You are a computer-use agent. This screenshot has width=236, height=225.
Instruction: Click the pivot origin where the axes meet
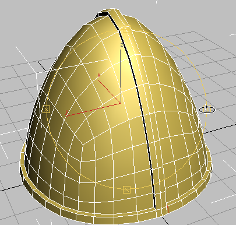click(121, 103)
